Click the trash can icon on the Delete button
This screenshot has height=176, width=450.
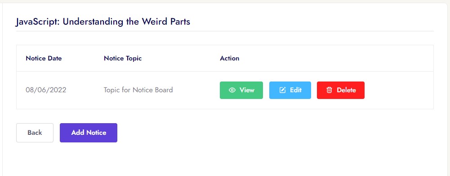[x=329, y=90]
